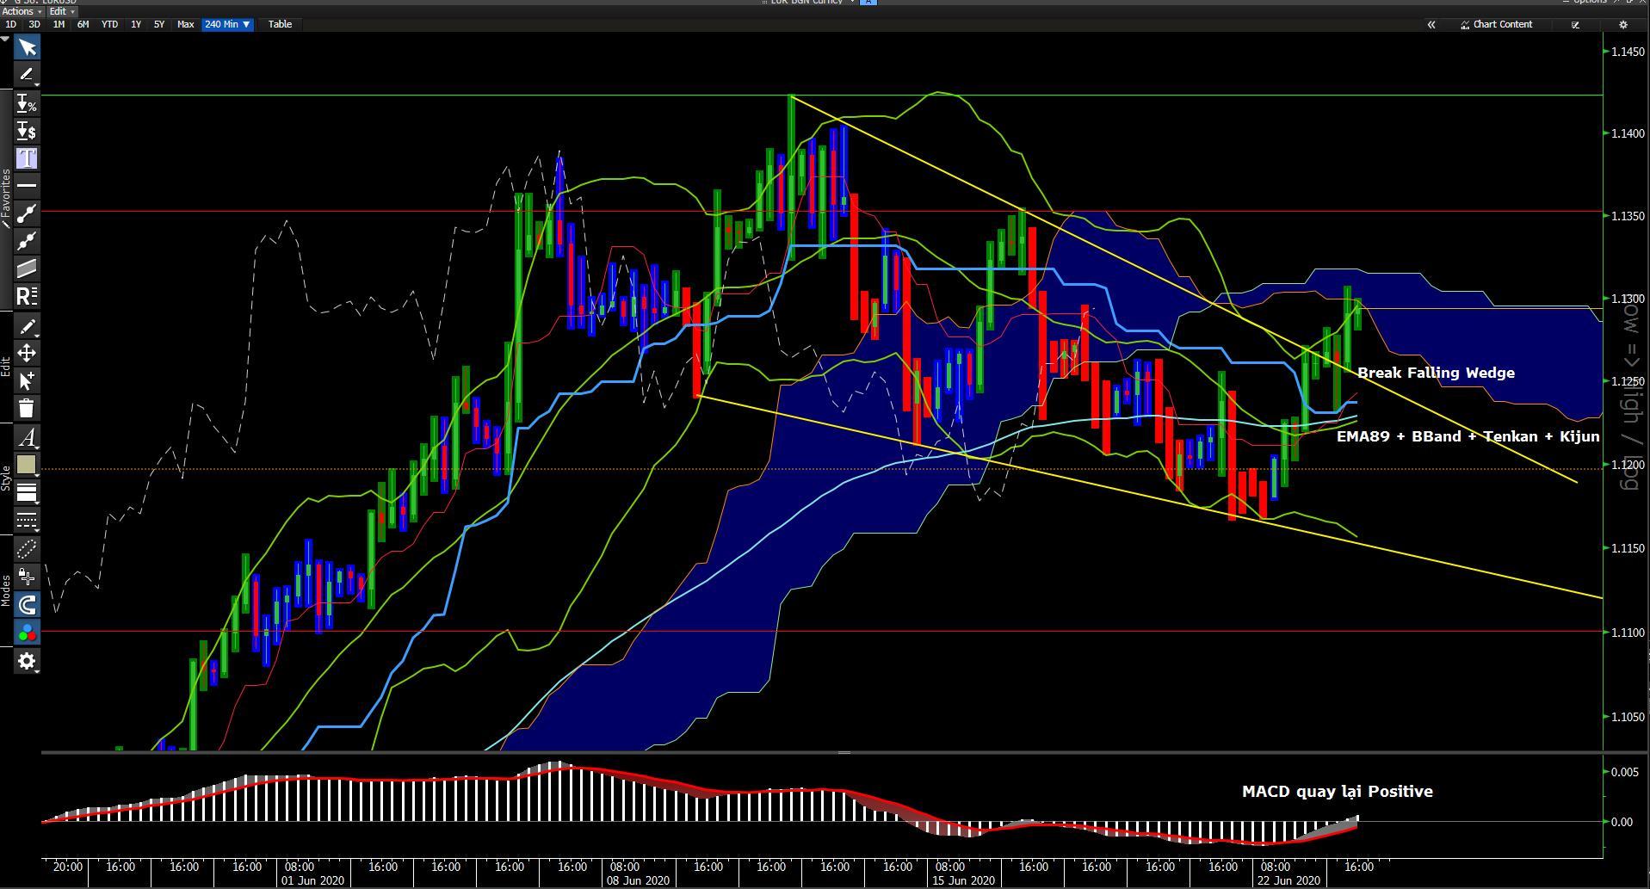Select the 'MACD quay lại Positive' annotation
The width and height of the screenshot is (1650, 889).
pyautogui.click(x=1337, y=791)
